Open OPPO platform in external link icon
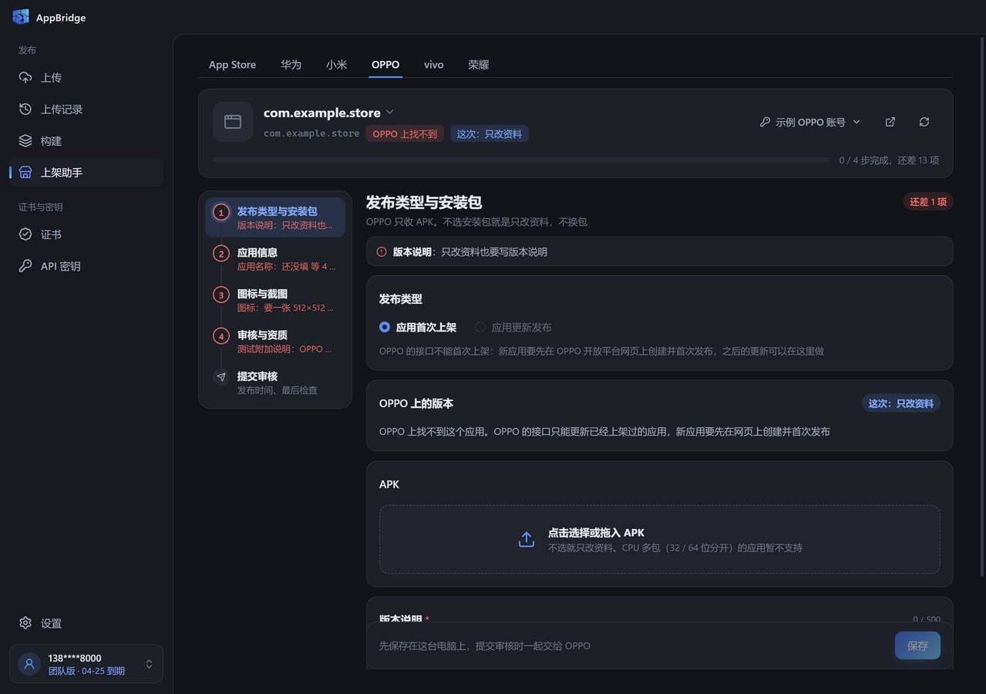The width and height of the screenshot is (986, 694). coord(890,122)
